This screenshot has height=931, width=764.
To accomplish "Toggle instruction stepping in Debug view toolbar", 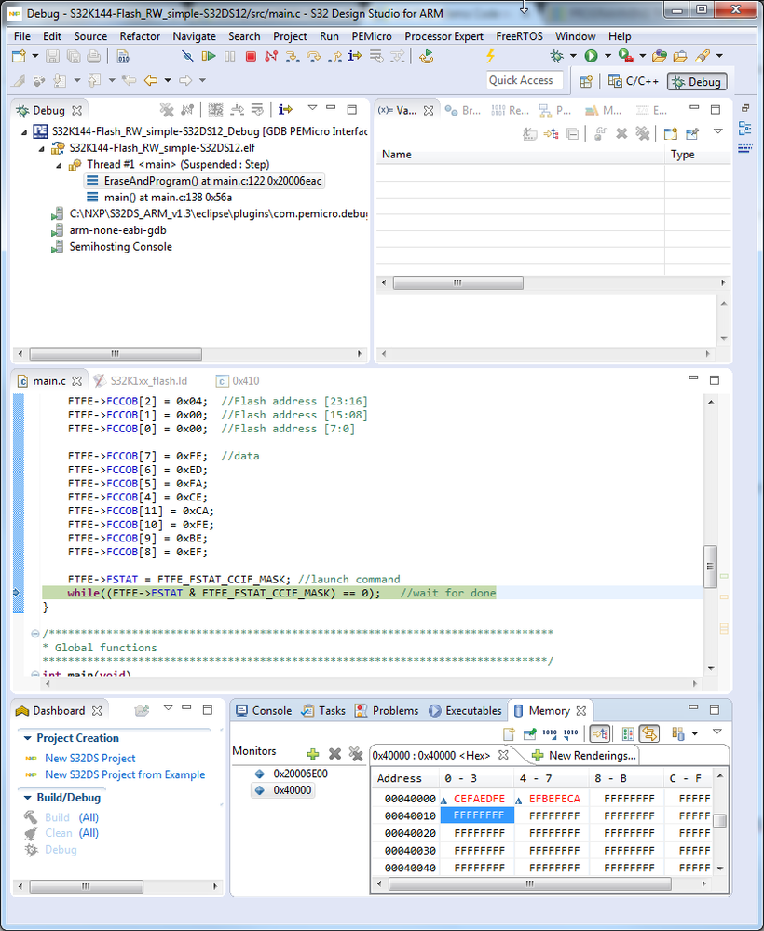I will (285, 110).
